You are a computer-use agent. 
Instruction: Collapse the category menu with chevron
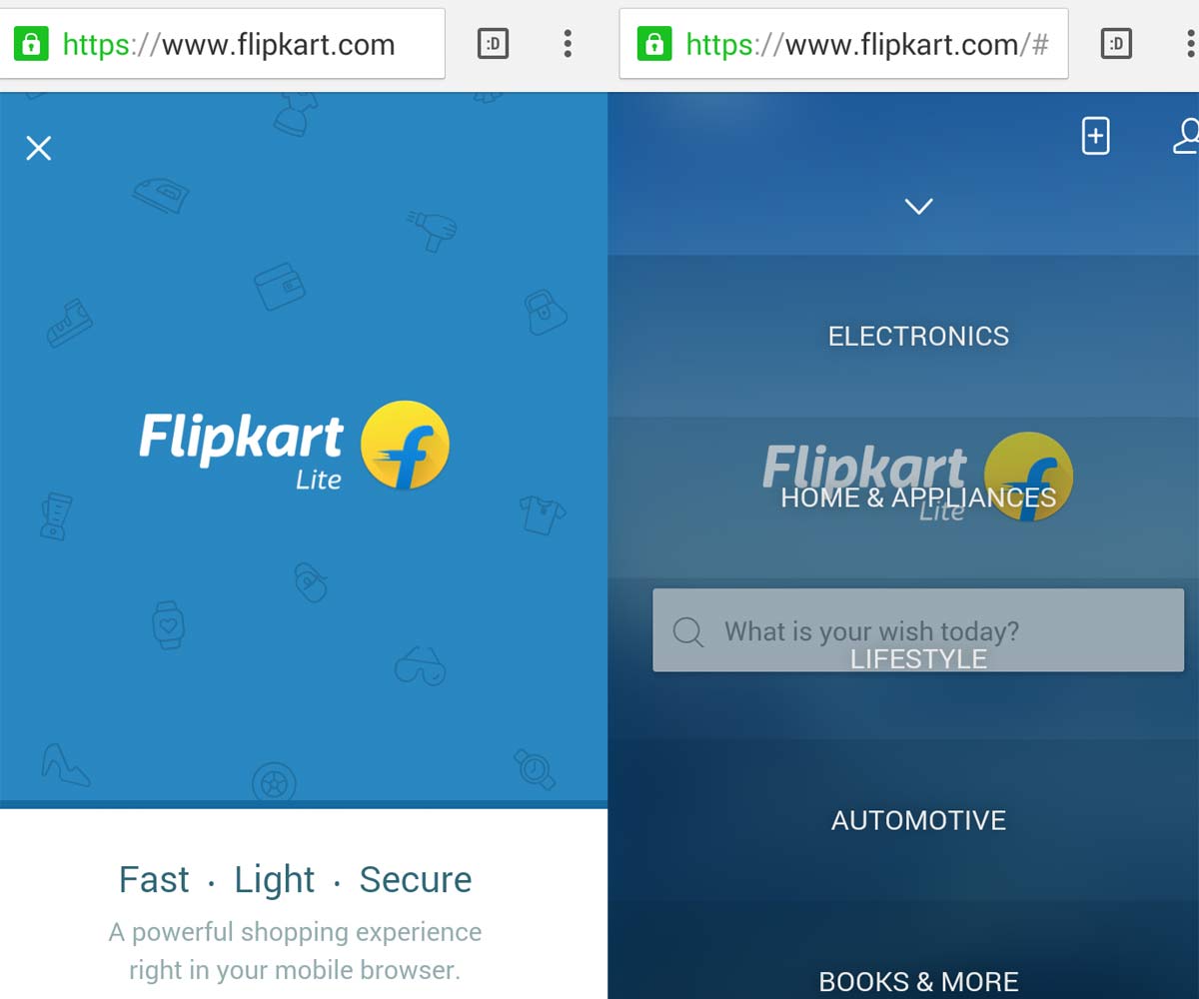click(x=918, y=206)
